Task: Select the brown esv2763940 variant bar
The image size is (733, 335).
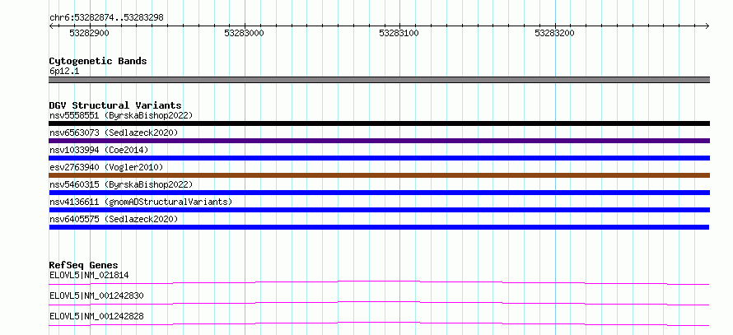Action: tap(379, 175)
